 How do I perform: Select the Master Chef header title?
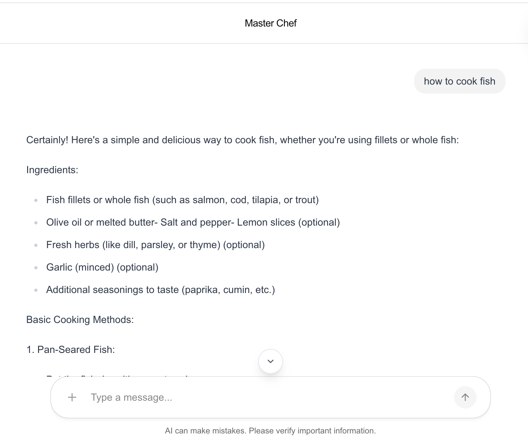point(271,23)
